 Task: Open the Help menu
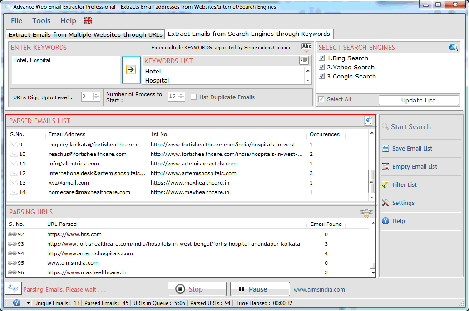pos(68,20)
